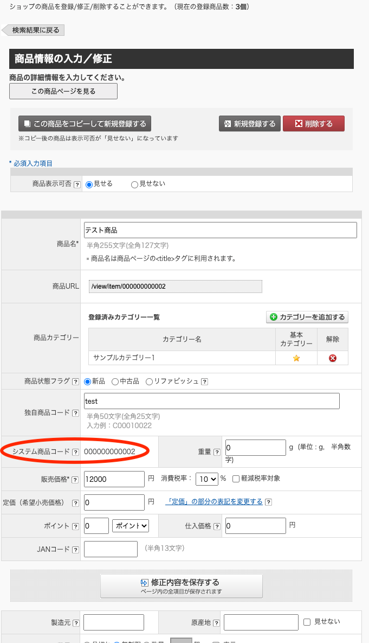Select 見せる radio button

[x=89, y=184]
